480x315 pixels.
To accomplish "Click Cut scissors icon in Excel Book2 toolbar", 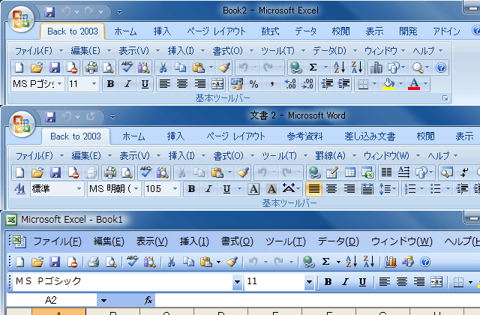I will [163, 67].
